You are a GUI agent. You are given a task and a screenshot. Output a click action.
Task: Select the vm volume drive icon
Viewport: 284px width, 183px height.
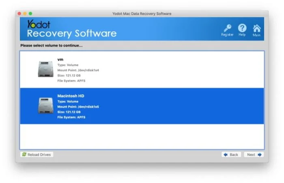45,69
